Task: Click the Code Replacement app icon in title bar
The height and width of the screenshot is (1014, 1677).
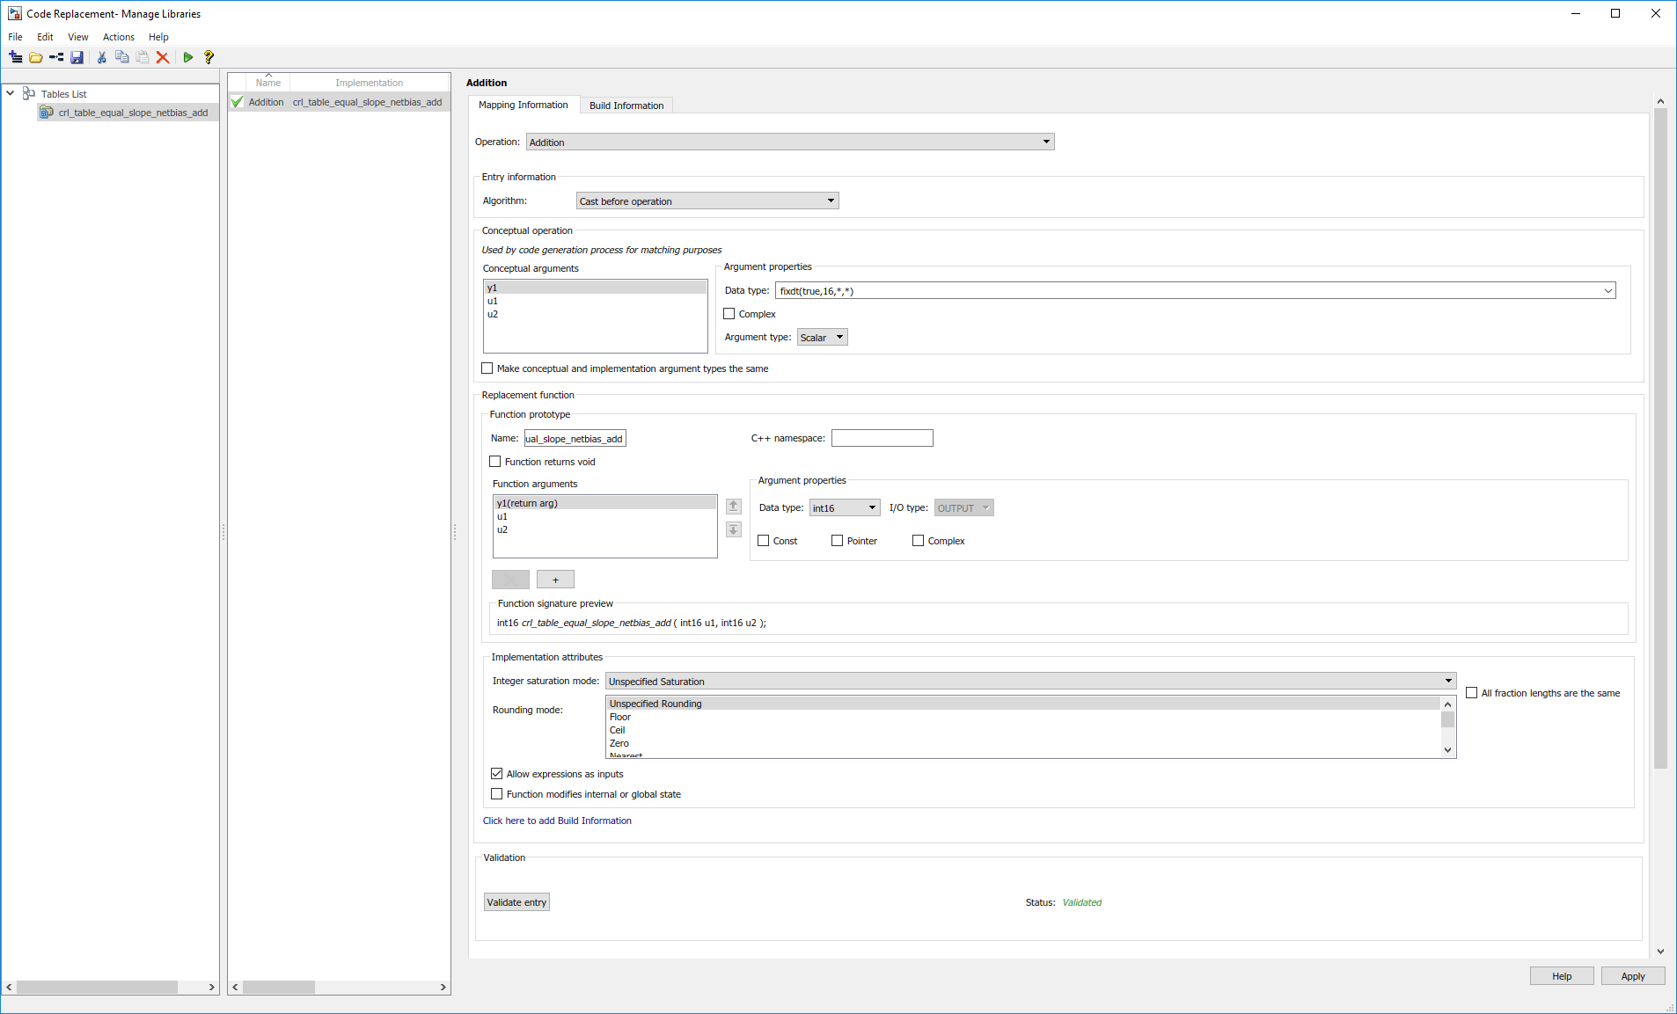Action: [x=15, y=13]
